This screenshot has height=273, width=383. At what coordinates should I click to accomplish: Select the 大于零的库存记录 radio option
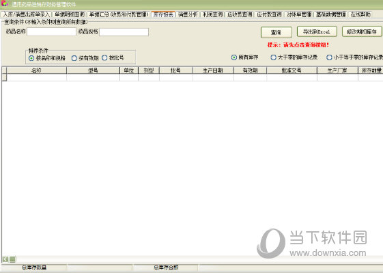(274, 57)
